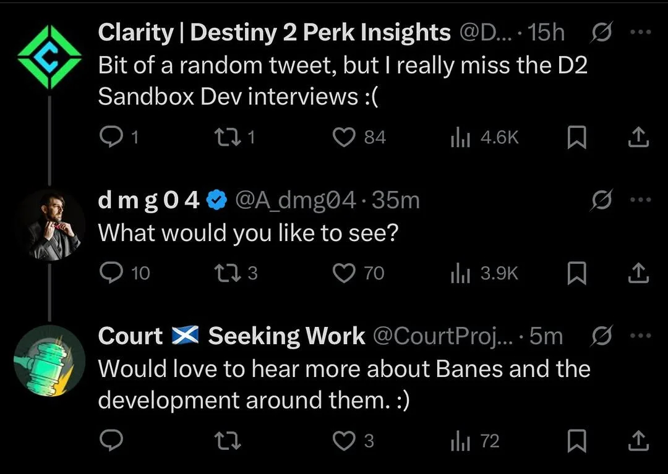Share dmg04's reply tweet
The height and width of the screenshot is (474, 668).
point(638,273)
